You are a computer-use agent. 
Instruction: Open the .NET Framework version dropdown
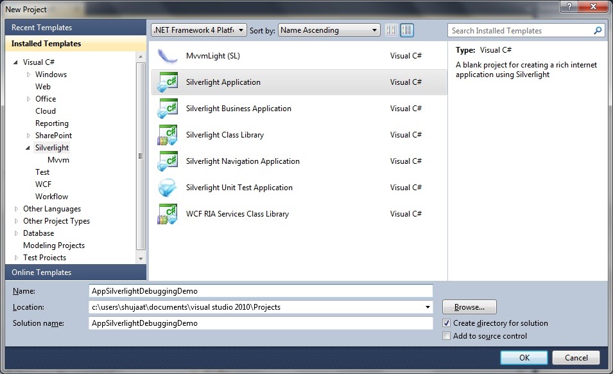coord(199,30)
